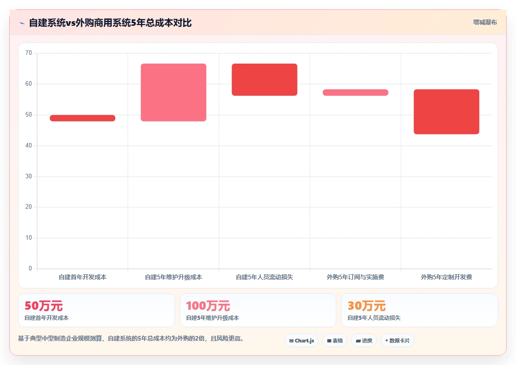Click x-axis label 自建首年开发成本
This screenshot has width=516, height=365.
coord(82,277)
